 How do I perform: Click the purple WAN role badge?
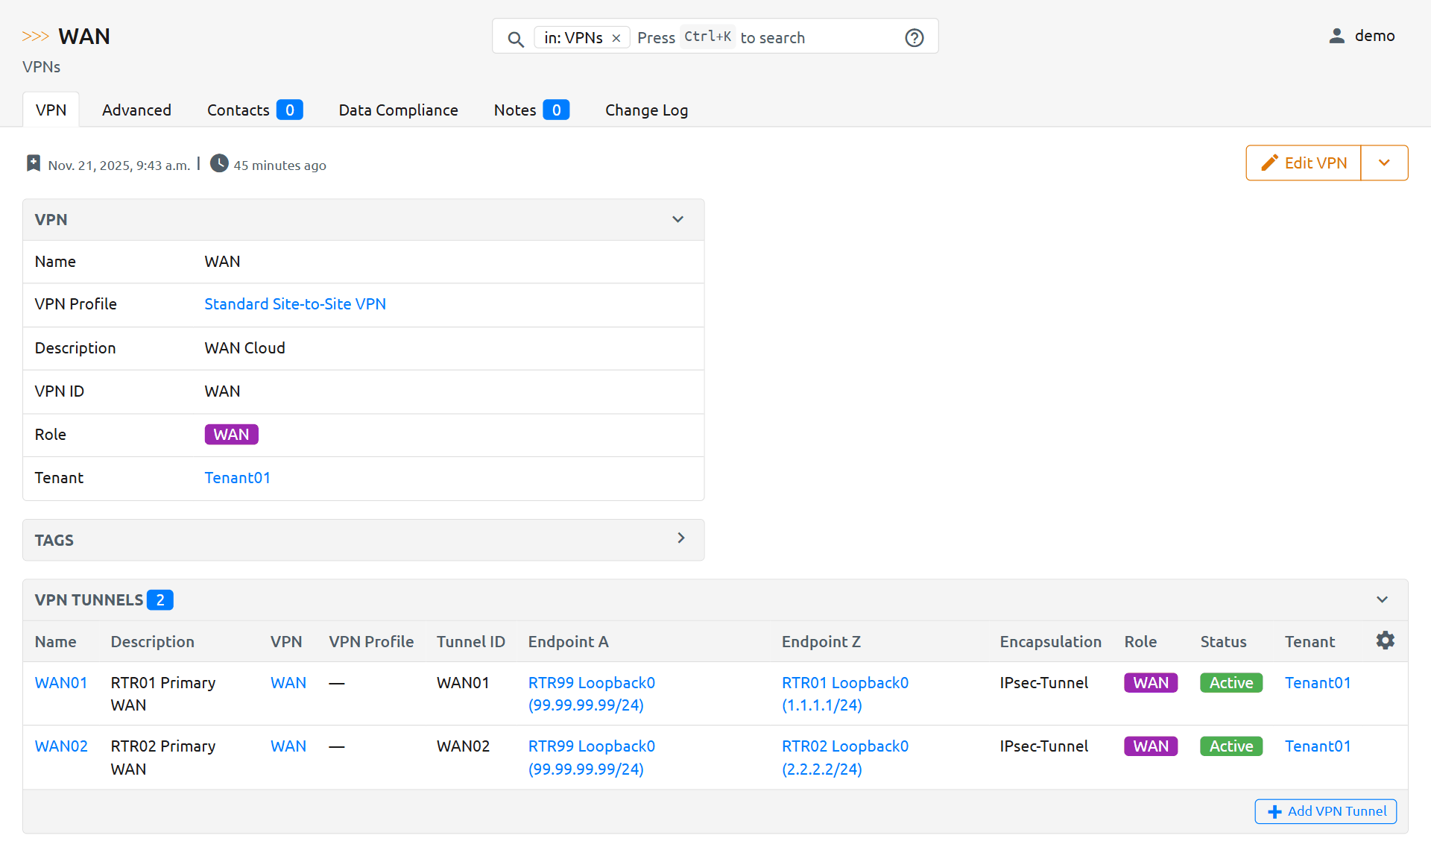coord(231,434)
